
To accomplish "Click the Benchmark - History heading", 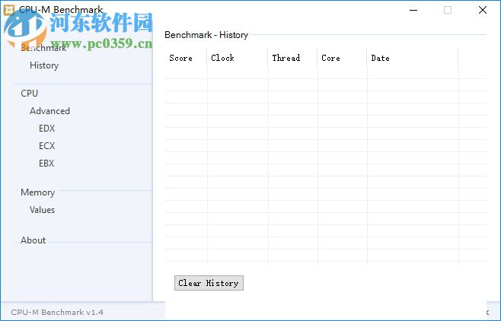I will (206, 35).
